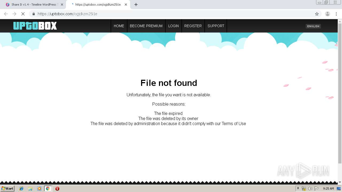Bookmark this page with the star

click(x=317, y=14)
